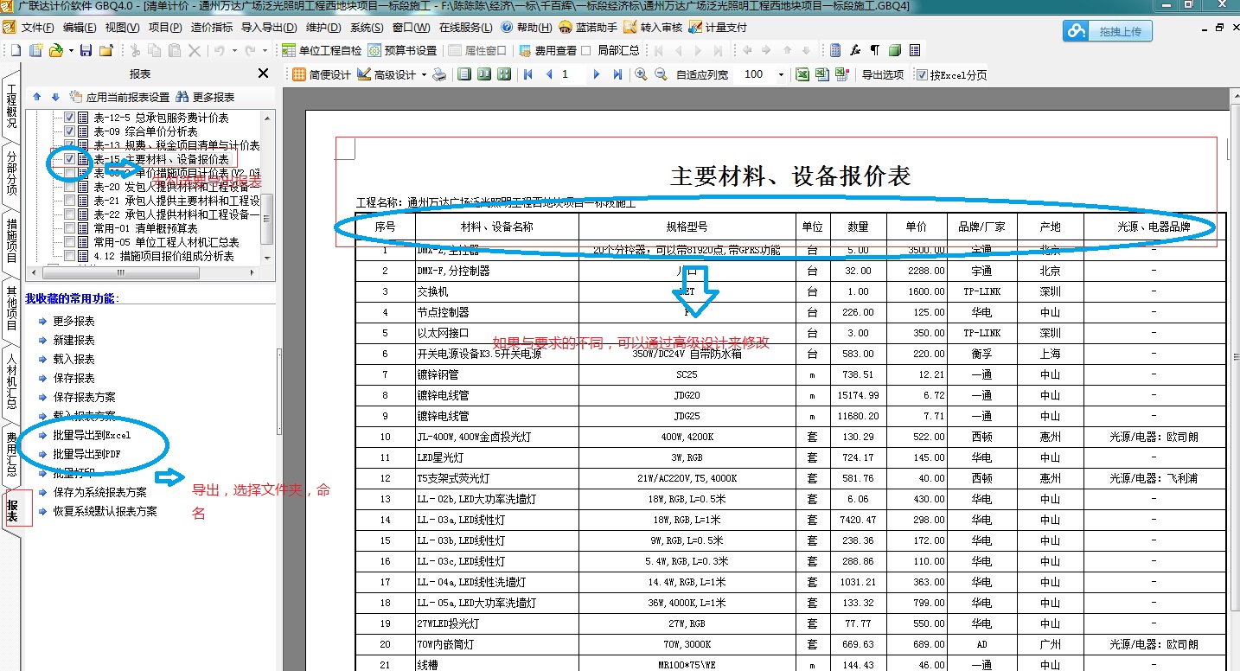Image resolution: width=1240 pixels, height=671 pixels.
Task: Click 更多报表 binoculars toolbar button
Action: (205, 97)
